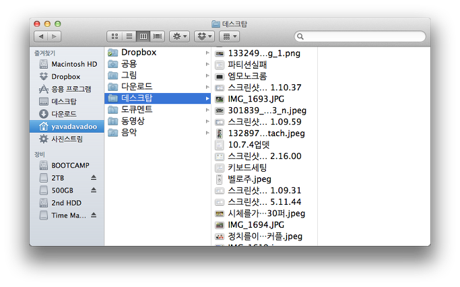Click the search field
460x287 pixels.
pos(360,36)
